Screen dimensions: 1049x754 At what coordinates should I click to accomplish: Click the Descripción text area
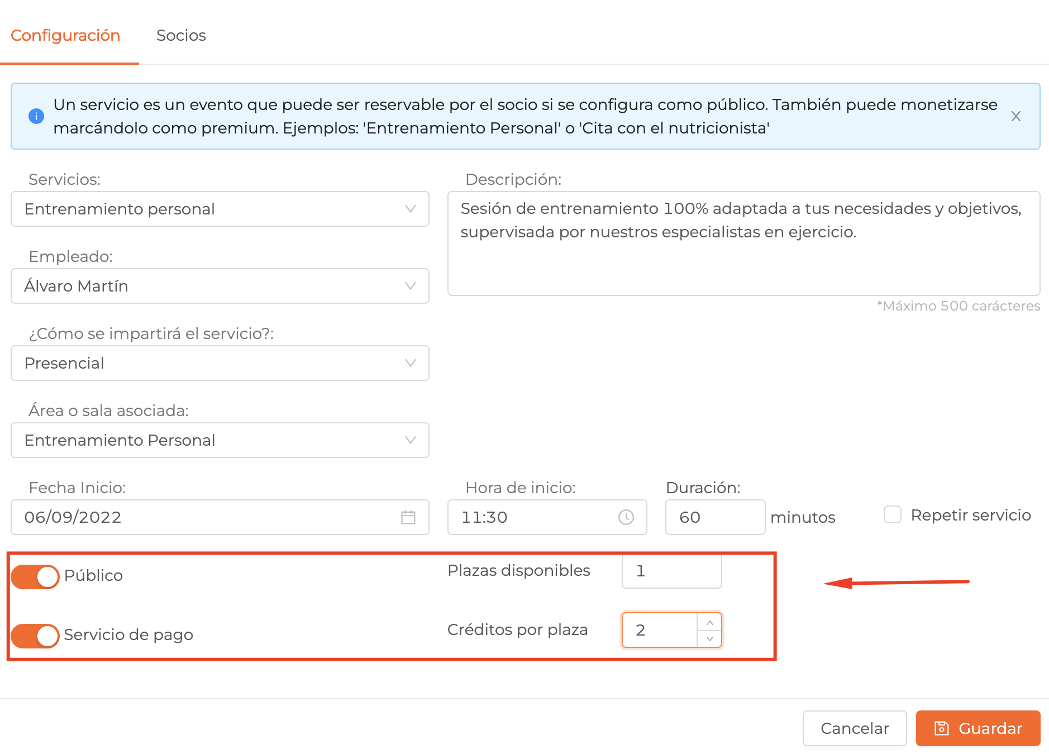click(x=743, y=244)
